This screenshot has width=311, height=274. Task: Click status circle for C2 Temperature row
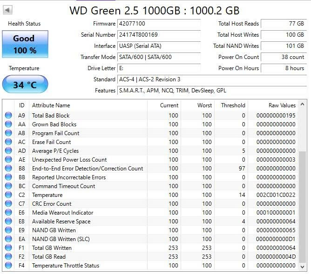(x=8, y=195)
